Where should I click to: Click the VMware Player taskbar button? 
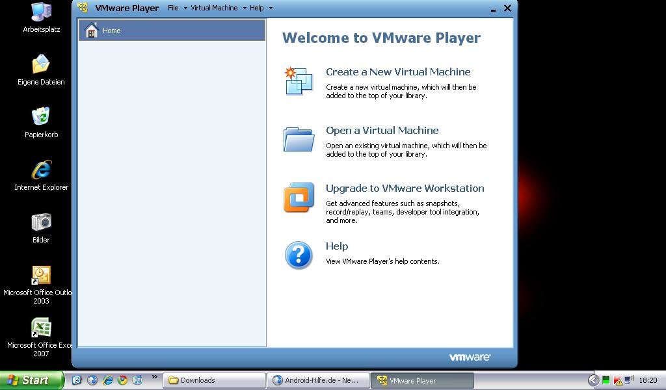click(x=421, y=381)
